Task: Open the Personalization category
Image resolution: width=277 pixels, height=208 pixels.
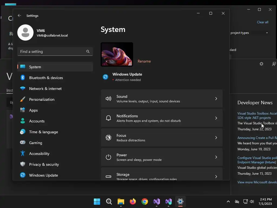Action: pos(55,99)
